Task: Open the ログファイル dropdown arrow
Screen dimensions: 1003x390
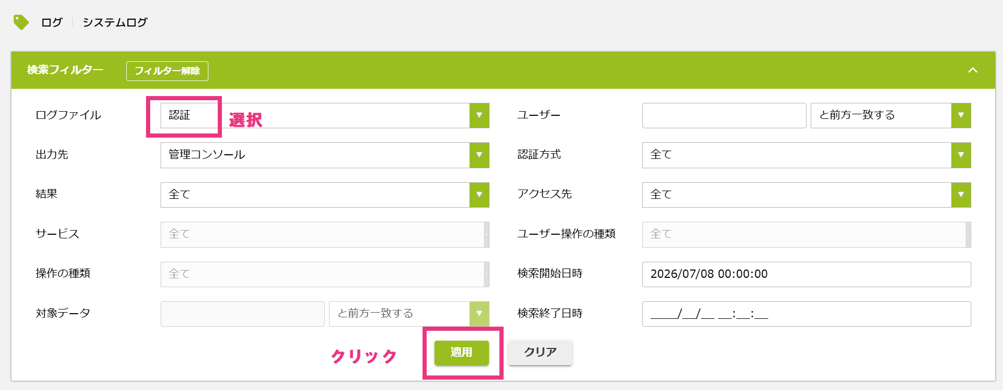Action: pyautogui.click(x=479, y=115)
